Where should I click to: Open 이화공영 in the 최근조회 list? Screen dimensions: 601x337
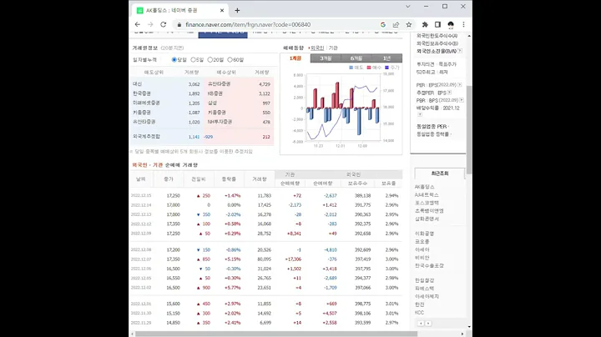pyautogui.click(x=424, y=234)
